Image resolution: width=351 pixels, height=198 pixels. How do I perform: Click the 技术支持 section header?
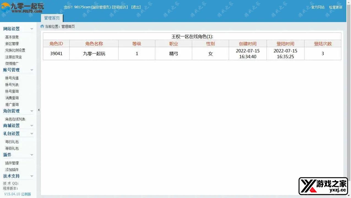(x=12, y=176)
